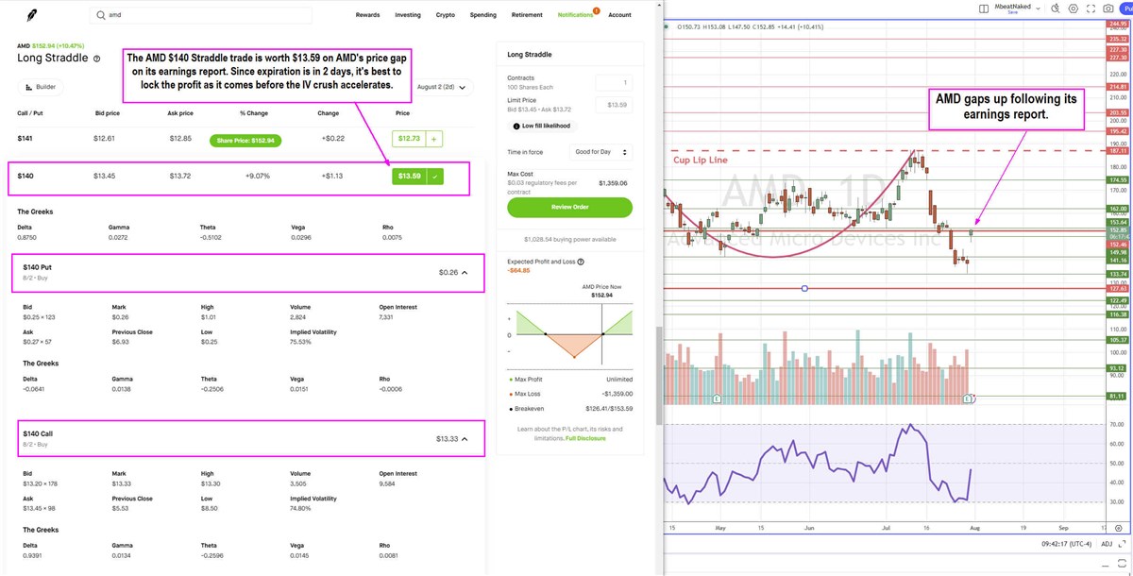This screenshot has width=1133, height=576.
Task: Click the blue Publish button
Action: (1127, 8)
